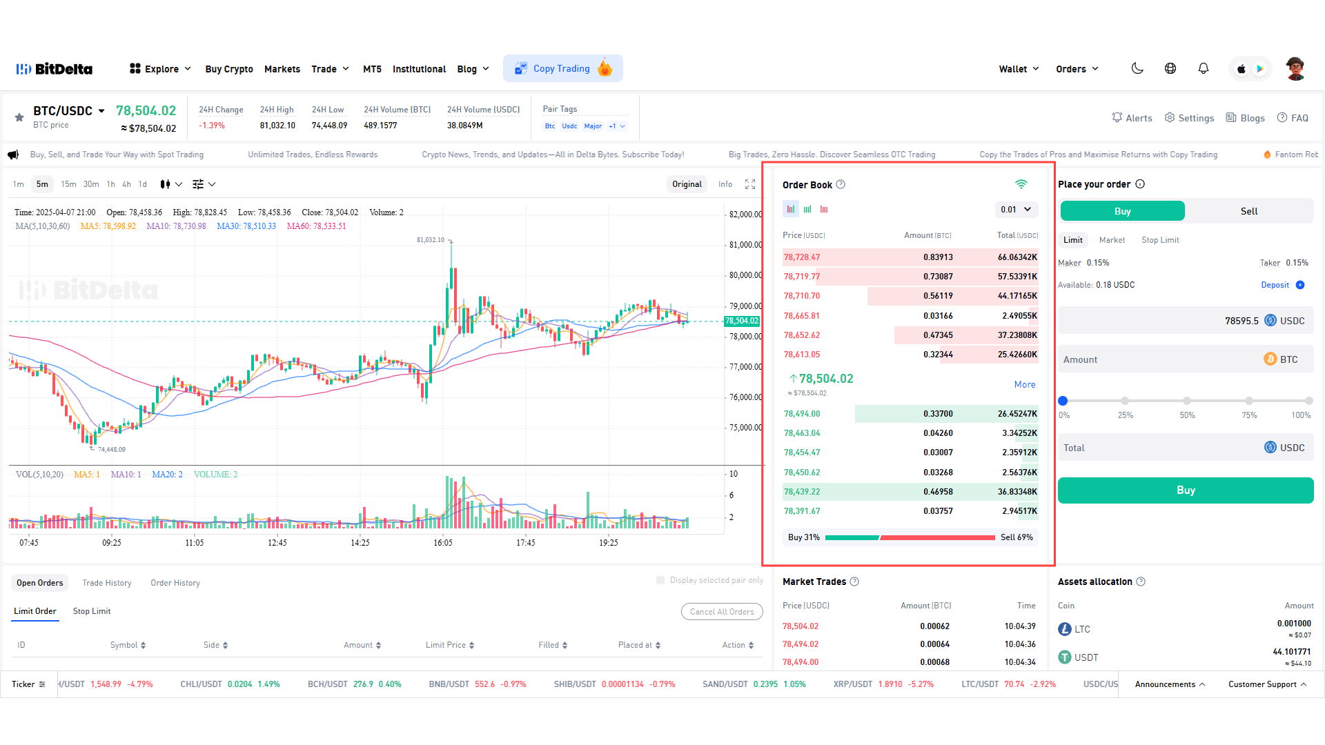Screen dimensions: 1325x745
Task: Select 1d chart interval
Action: [143, 184]
